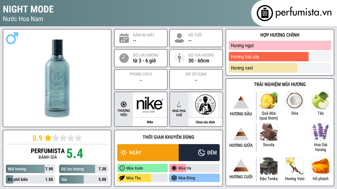This screenshot has height=189, width=337.
Task: Click the person icon beside Độ tuổi
Action: point(179,38)
